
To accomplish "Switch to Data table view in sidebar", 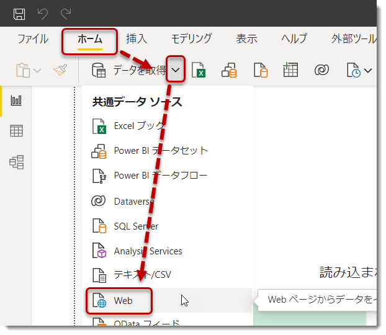I will (16, 131).
